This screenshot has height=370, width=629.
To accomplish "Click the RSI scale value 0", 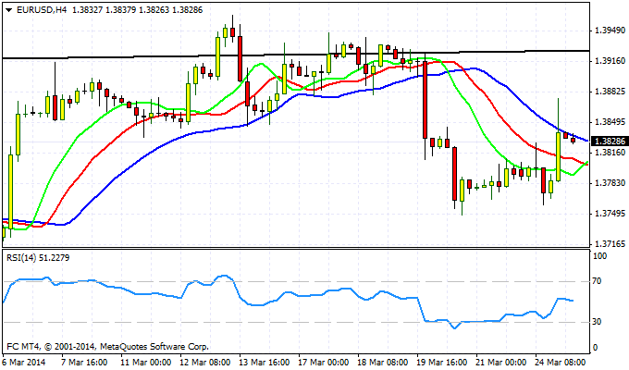I will (x=595, y=348).
